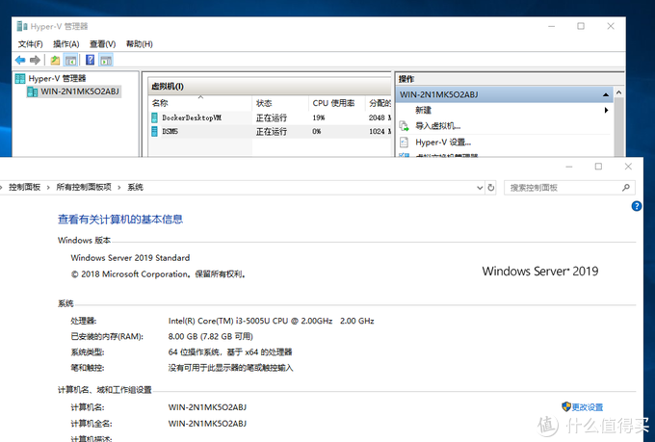
Task: Collapse the WIN-2N1MK5O2ABJ actions section arrow
Action: tap(606, 94)
